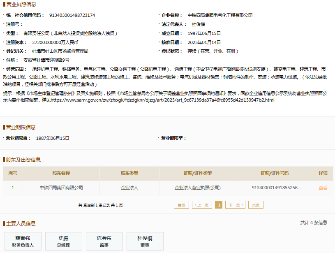Click the samr.gov.cn URL in the notice

(163, 100)
